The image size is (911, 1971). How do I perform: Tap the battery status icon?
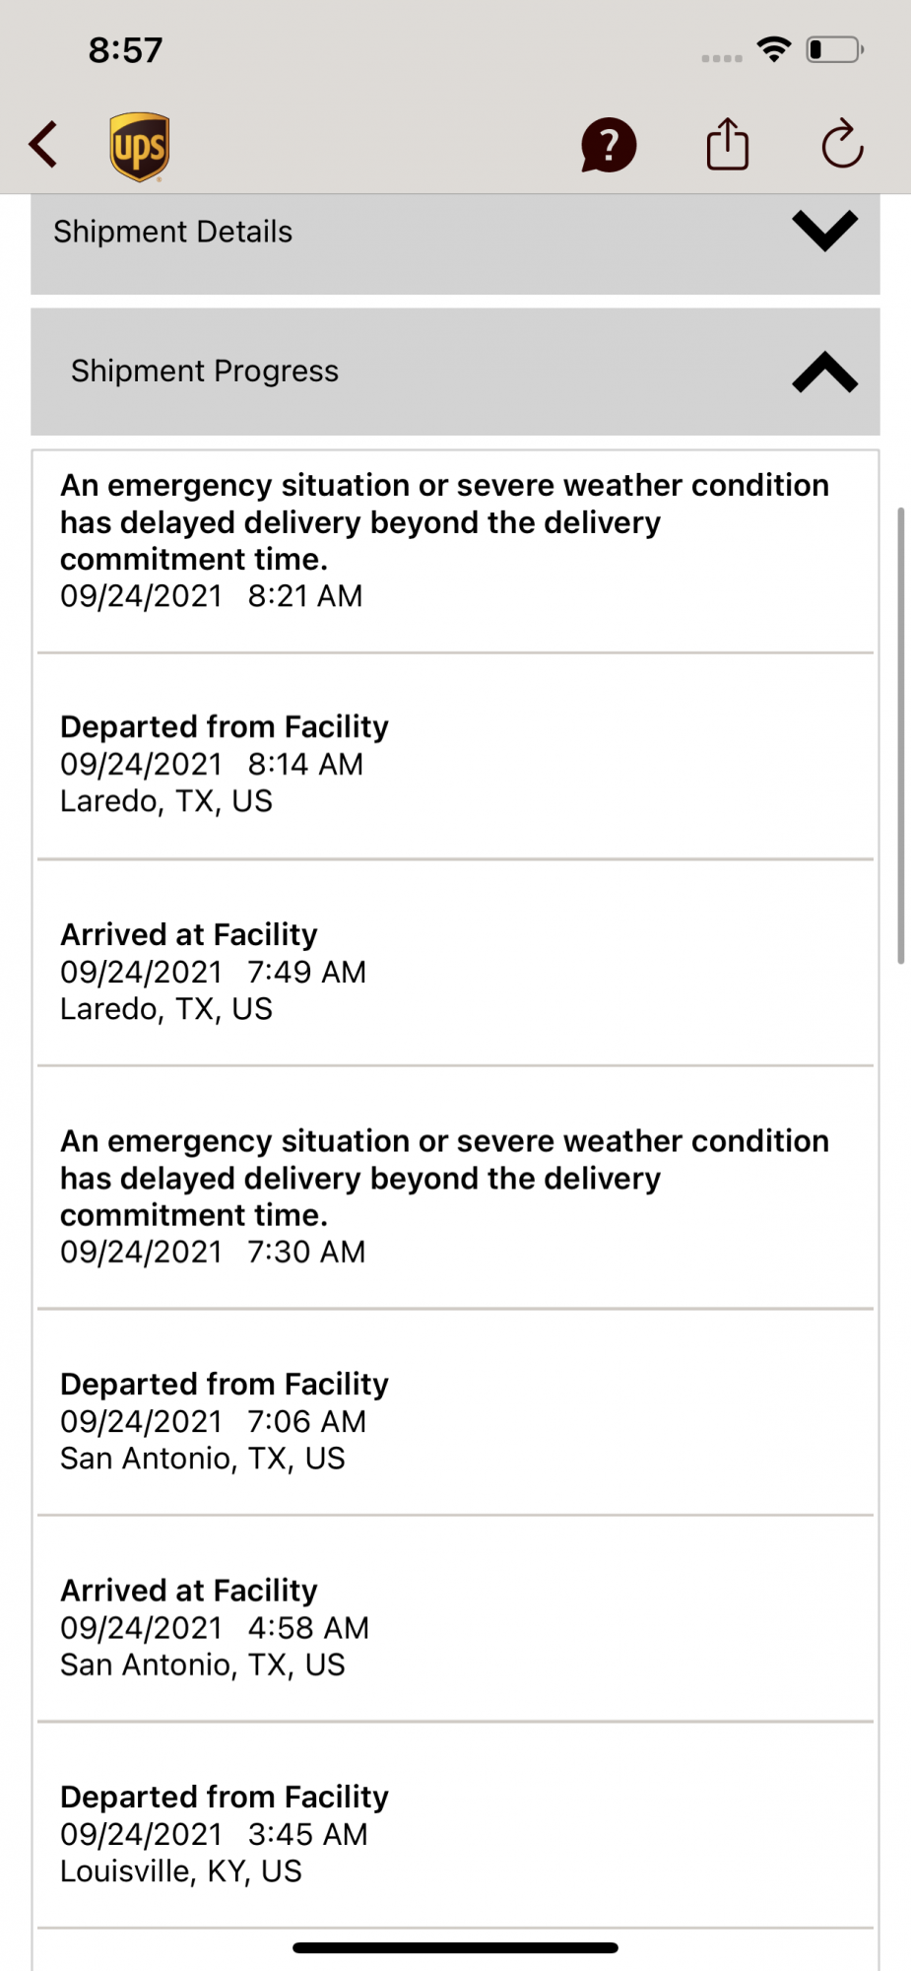pyautogui.click(x=835, y=49)
